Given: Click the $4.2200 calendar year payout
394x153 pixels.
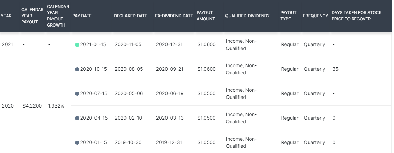Looking at the screenshot, I should [32, 106].
